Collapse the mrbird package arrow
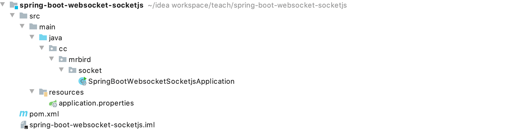 click(51, 59)
